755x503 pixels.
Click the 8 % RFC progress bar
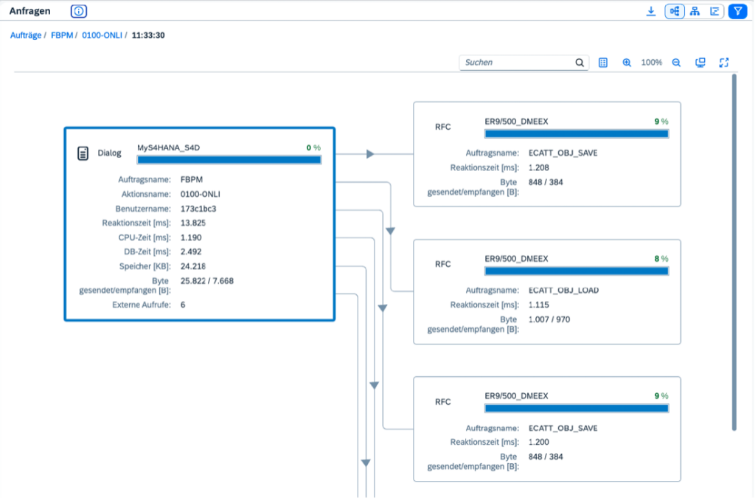coord(577,271)
